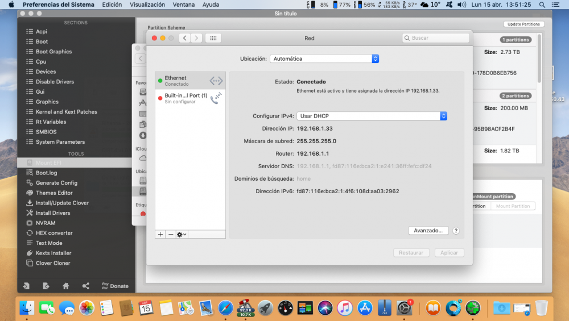Click the home icon in Clover Configurator
569x321 pixels.
click(x=65, y=286)
